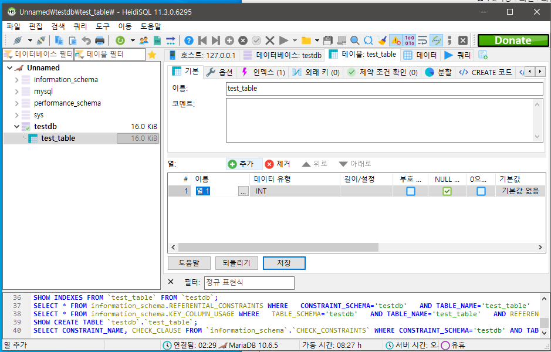The height and width of the screenshot is (352, 551).
Task: Click the Paste clipboard icon
Action: (x=72, y=40)
